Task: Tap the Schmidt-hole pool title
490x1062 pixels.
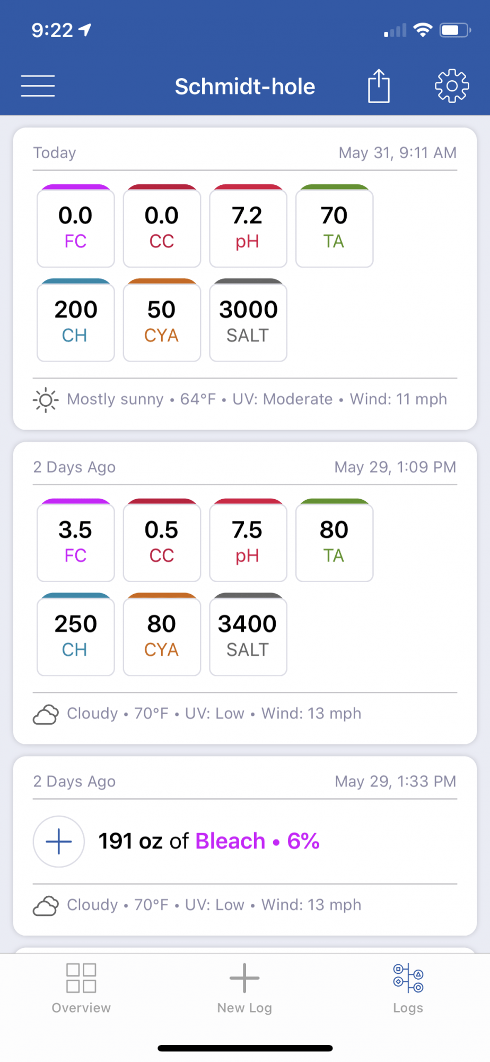Action: pos(245,87)
